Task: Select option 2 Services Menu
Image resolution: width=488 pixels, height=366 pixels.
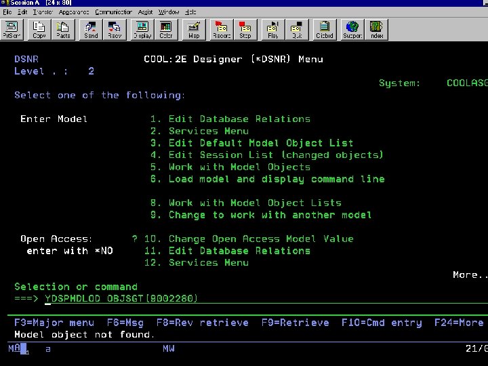Action: [199, 131]
